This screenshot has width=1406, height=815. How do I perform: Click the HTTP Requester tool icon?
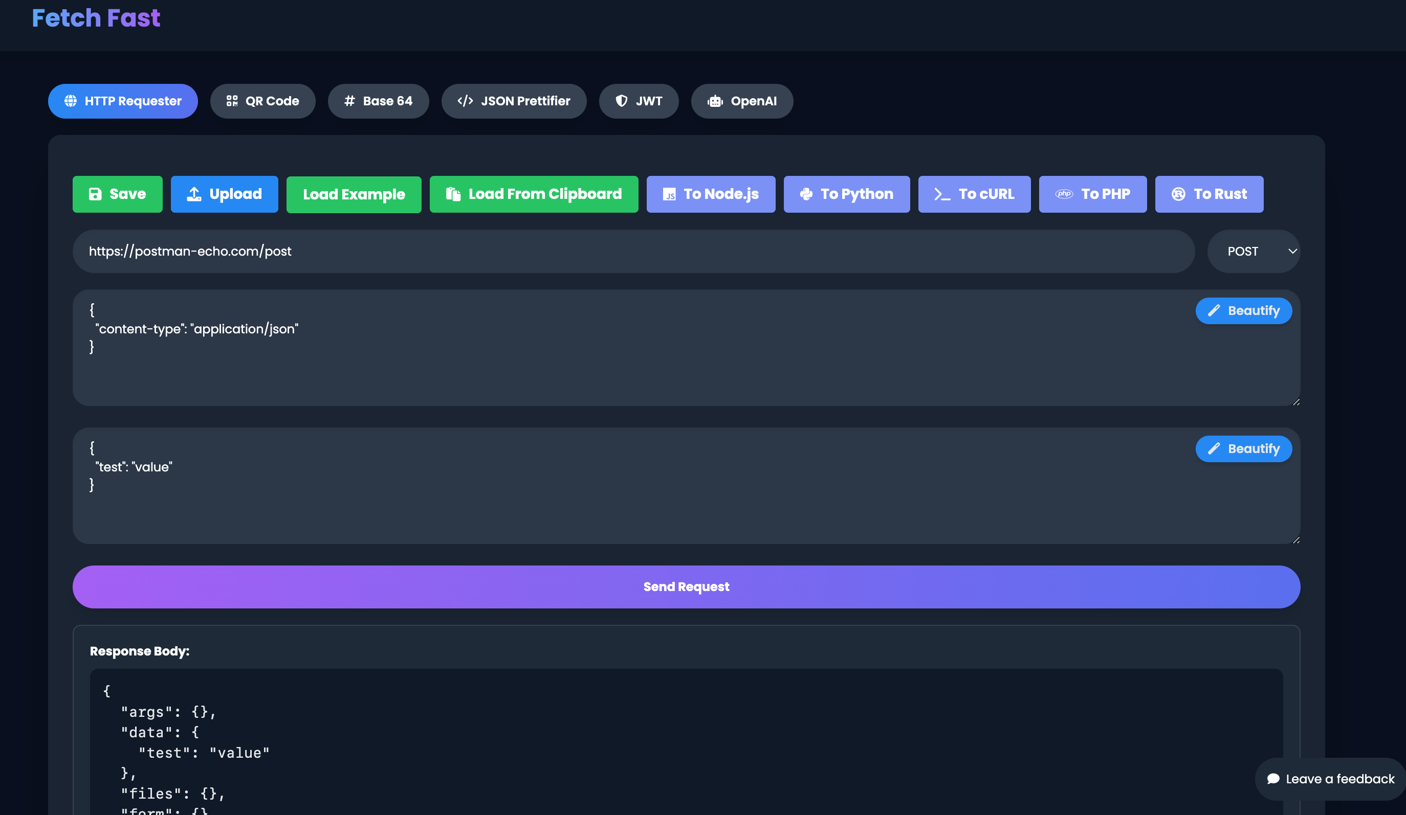[x=69, y=100]
